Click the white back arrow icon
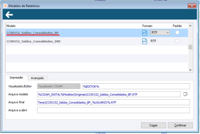200x134 pixels. pyautogui.click(x=9, y=14)
